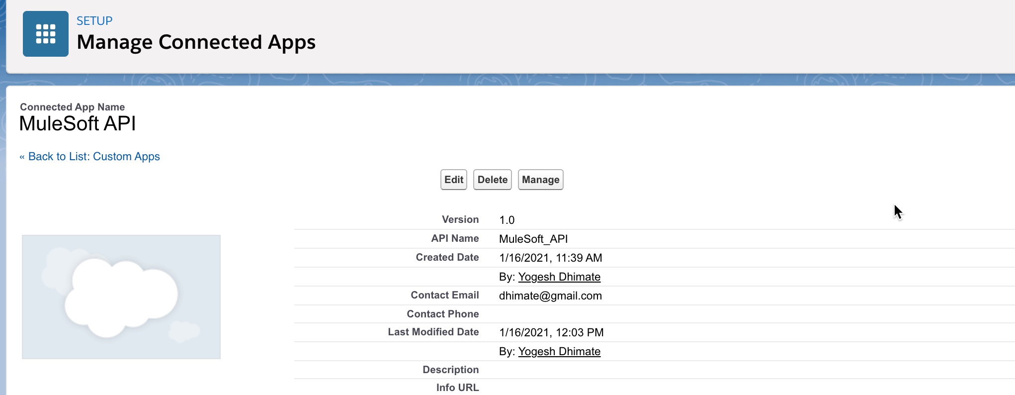
Task: Select the Manage Connected Apps heading
Action: pyautogui.click(x=196, y=42)
